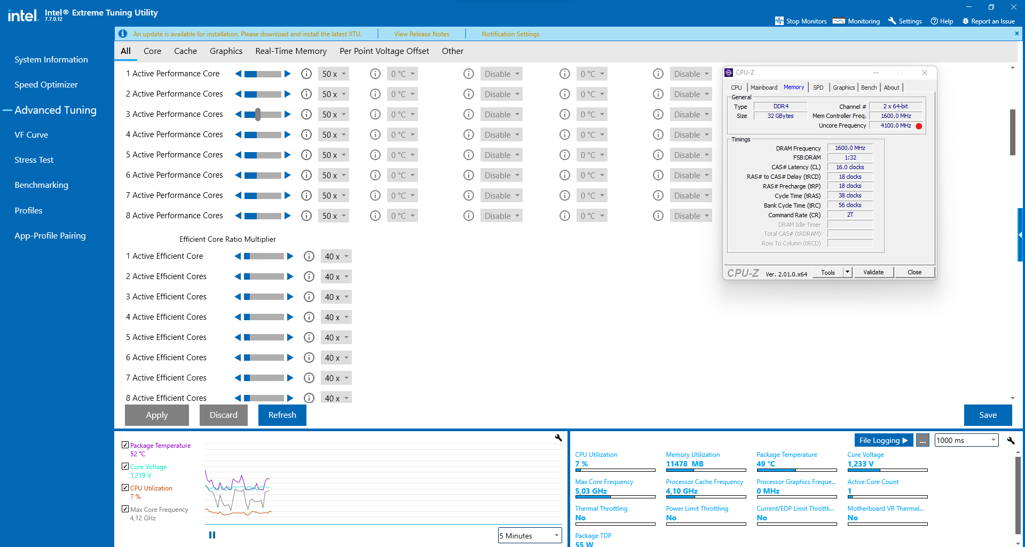Click 3 Active Performance Cores slider handle

[258, 114]
